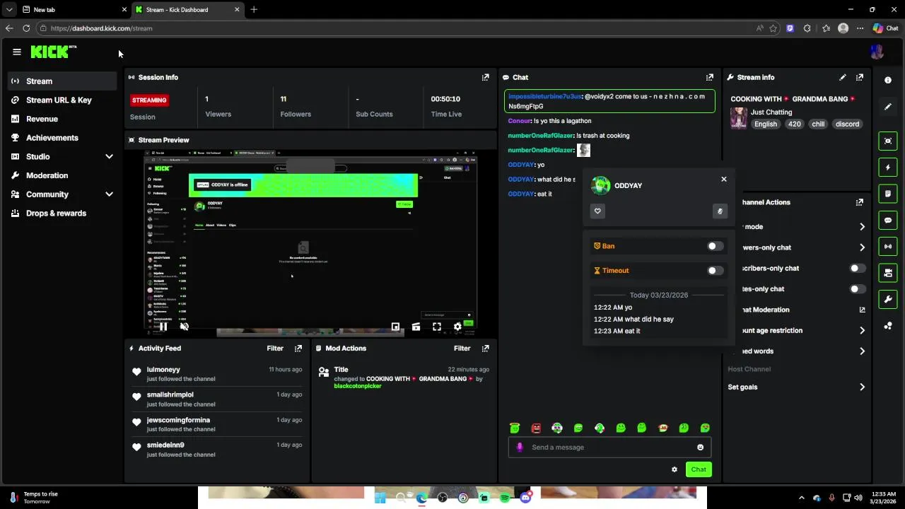Pop out the Channel Actions panel
The image size is (905, 509).
(859, 202)
